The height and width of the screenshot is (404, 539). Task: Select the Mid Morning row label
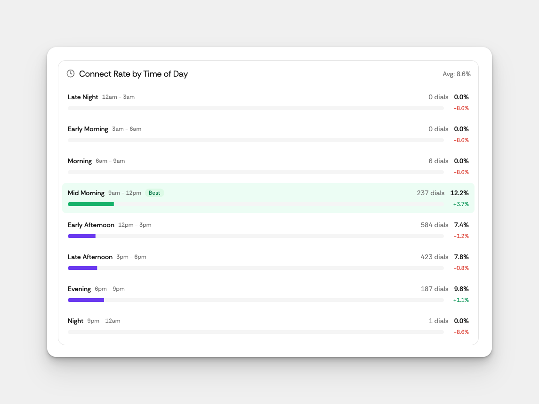[x=86, y=193]
